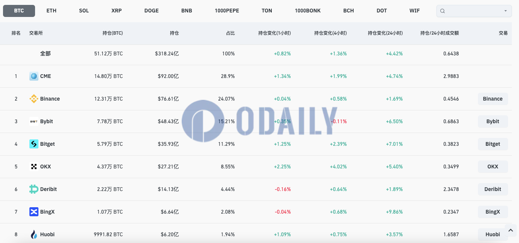
Task: Click BingX's +9.86% 24-hour change
Action: (394, 212)
